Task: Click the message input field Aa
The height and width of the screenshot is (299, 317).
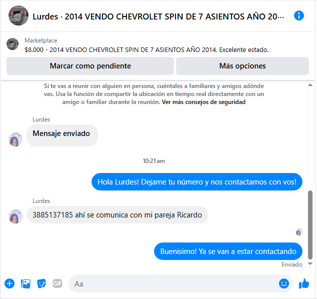Action: [174, 283]
